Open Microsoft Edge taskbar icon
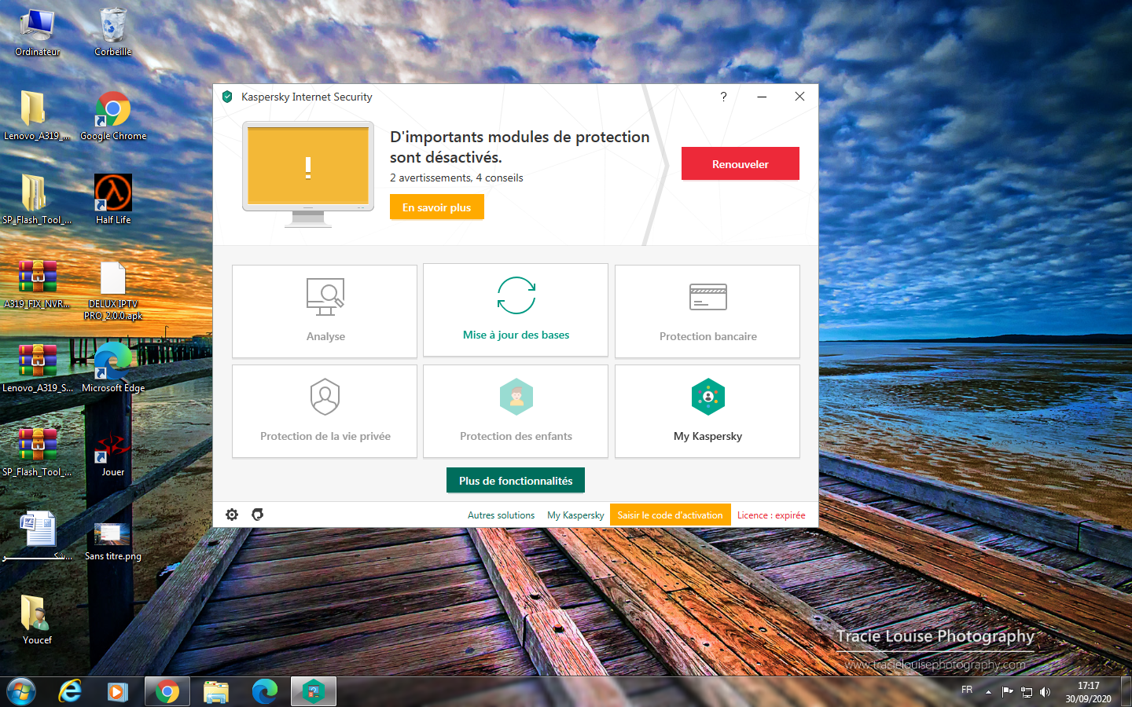Image resolution: width=1132 pixels, height=707 pixels. click(264, 691)
